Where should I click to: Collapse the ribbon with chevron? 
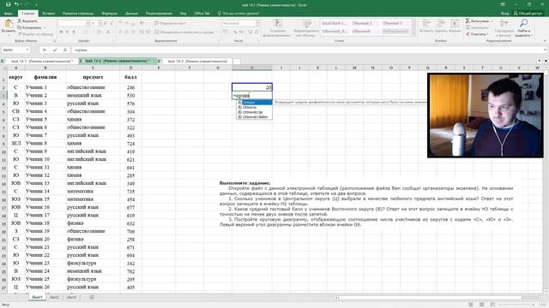[545, 41]
